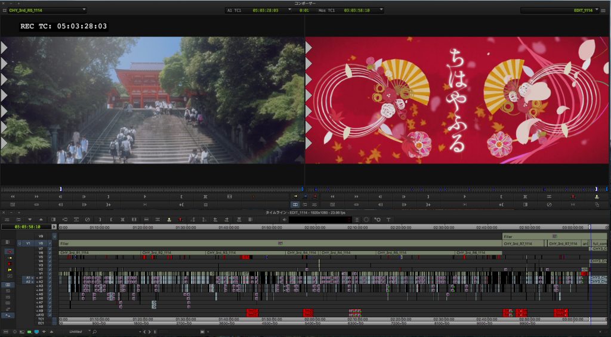Mark Clip in the record monitor
This screenshot has height=337, width=611.
point(525,197)
